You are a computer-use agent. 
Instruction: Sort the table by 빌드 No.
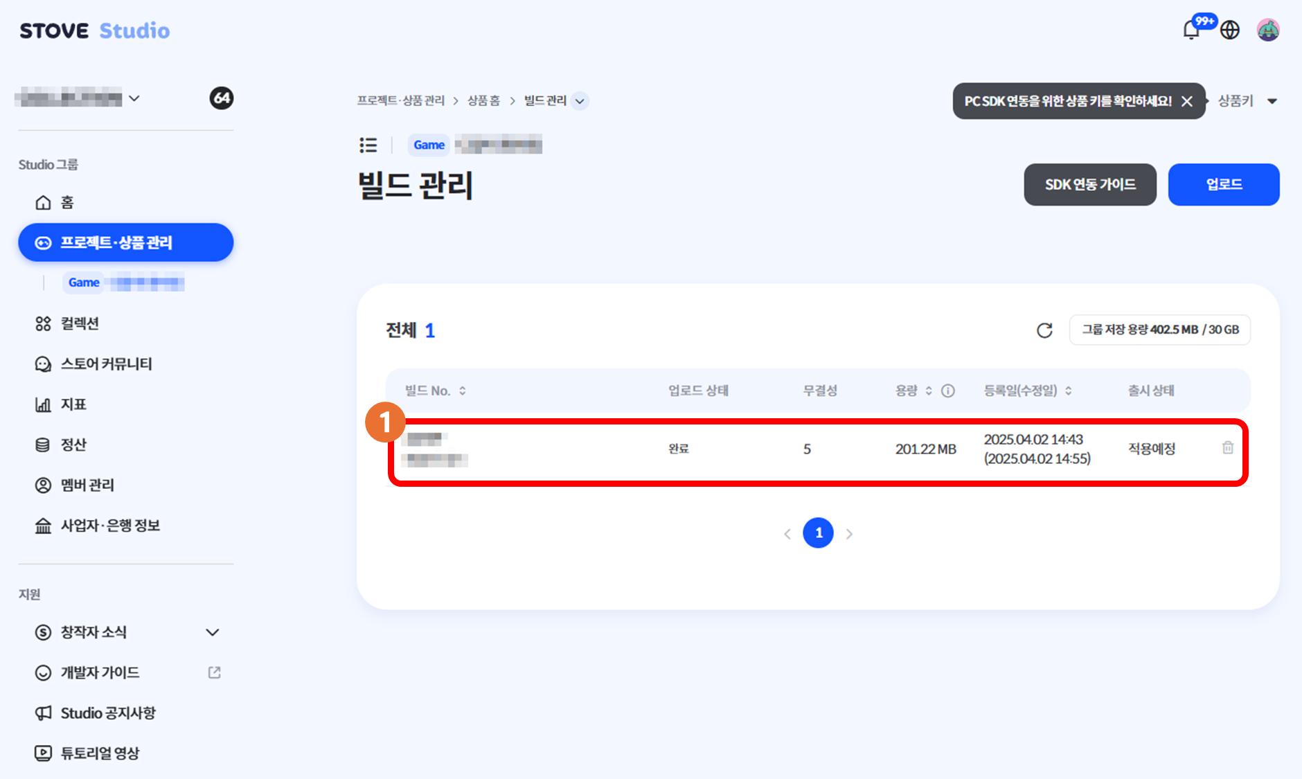tap(436, 391)
